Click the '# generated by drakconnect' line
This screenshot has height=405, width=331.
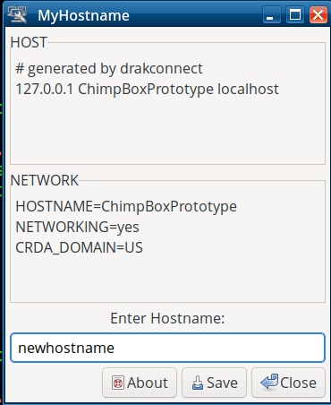pyautogui.click(x=109, y=69)
